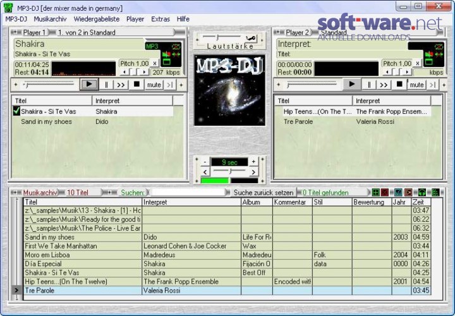The image size is (455, 316).
Task: Decrease crossfade time with minus button
Action: (x=205, y=162)
